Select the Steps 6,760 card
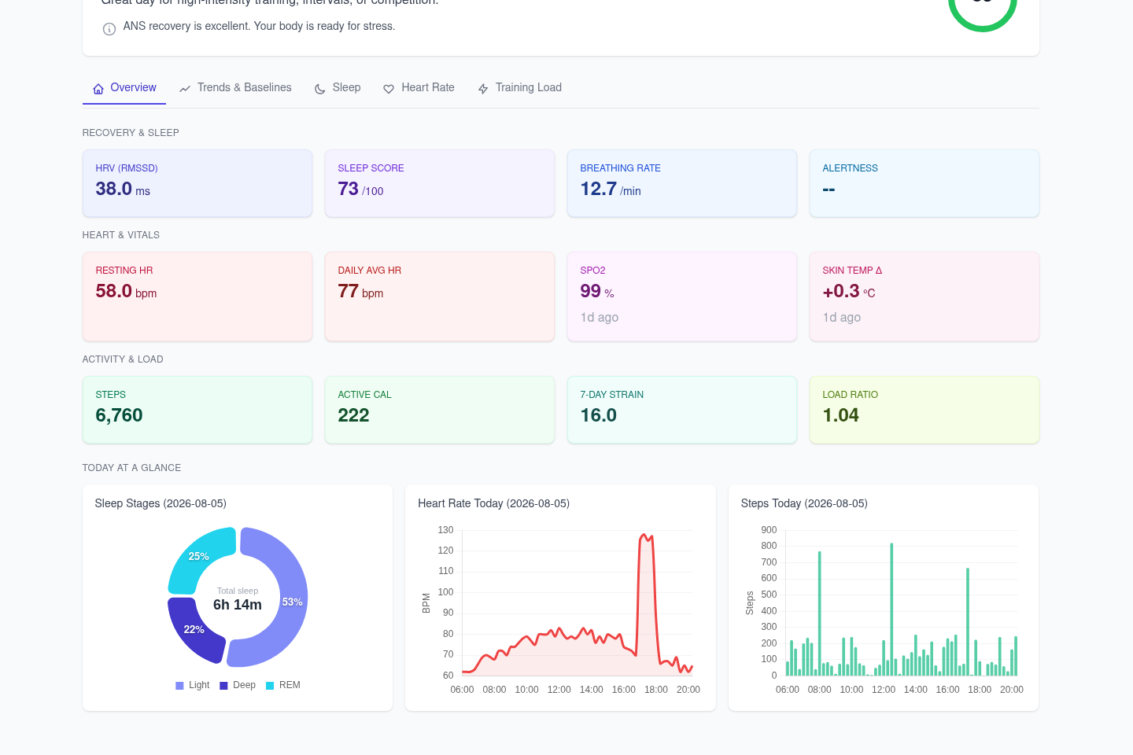The width and height of the screenshot is (1133, 755). click(197, 410)
